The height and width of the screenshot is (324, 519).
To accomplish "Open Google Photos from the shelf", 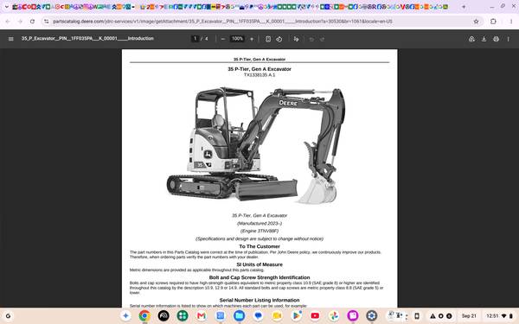I will pyautogui.click(x=334, y=315).
